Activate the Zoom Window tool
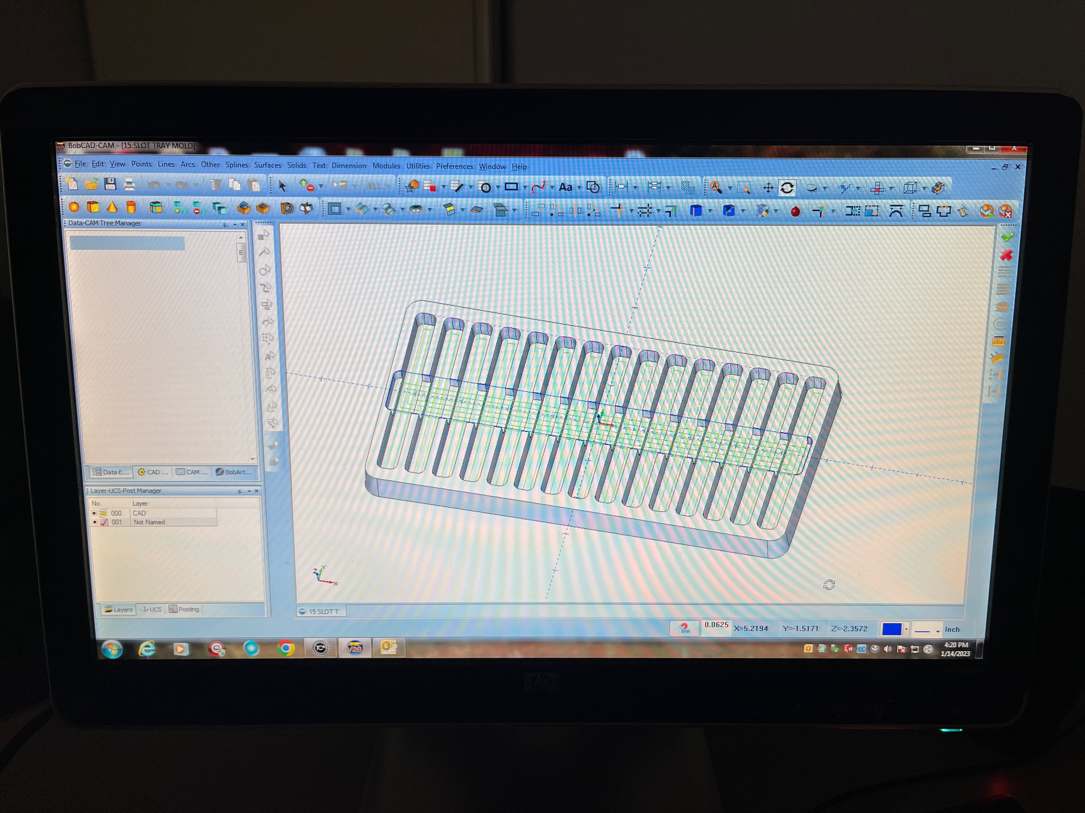The image size is (1085, 813). [x=744, y=188]
